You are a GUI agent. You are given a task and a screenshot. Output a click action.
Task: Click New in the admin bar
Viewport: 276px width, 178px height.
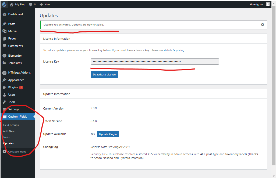[47, 5]
